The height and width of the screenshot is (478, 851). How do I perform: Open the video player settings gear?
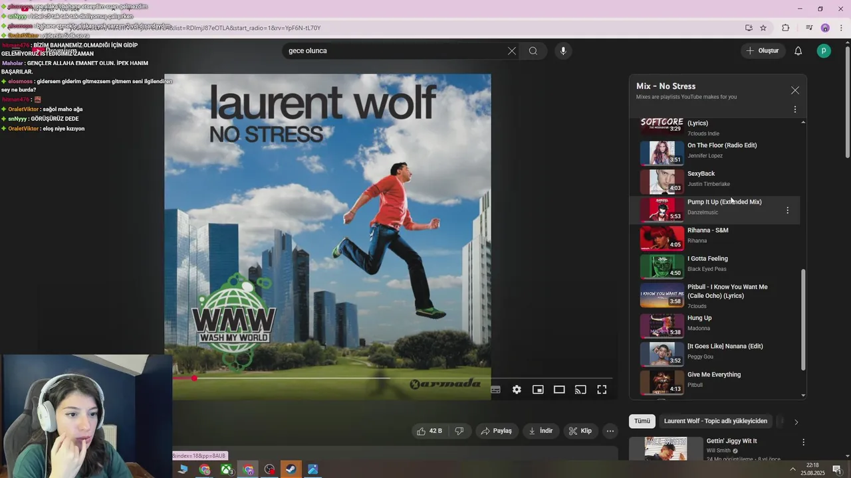[x=517, y=390]
